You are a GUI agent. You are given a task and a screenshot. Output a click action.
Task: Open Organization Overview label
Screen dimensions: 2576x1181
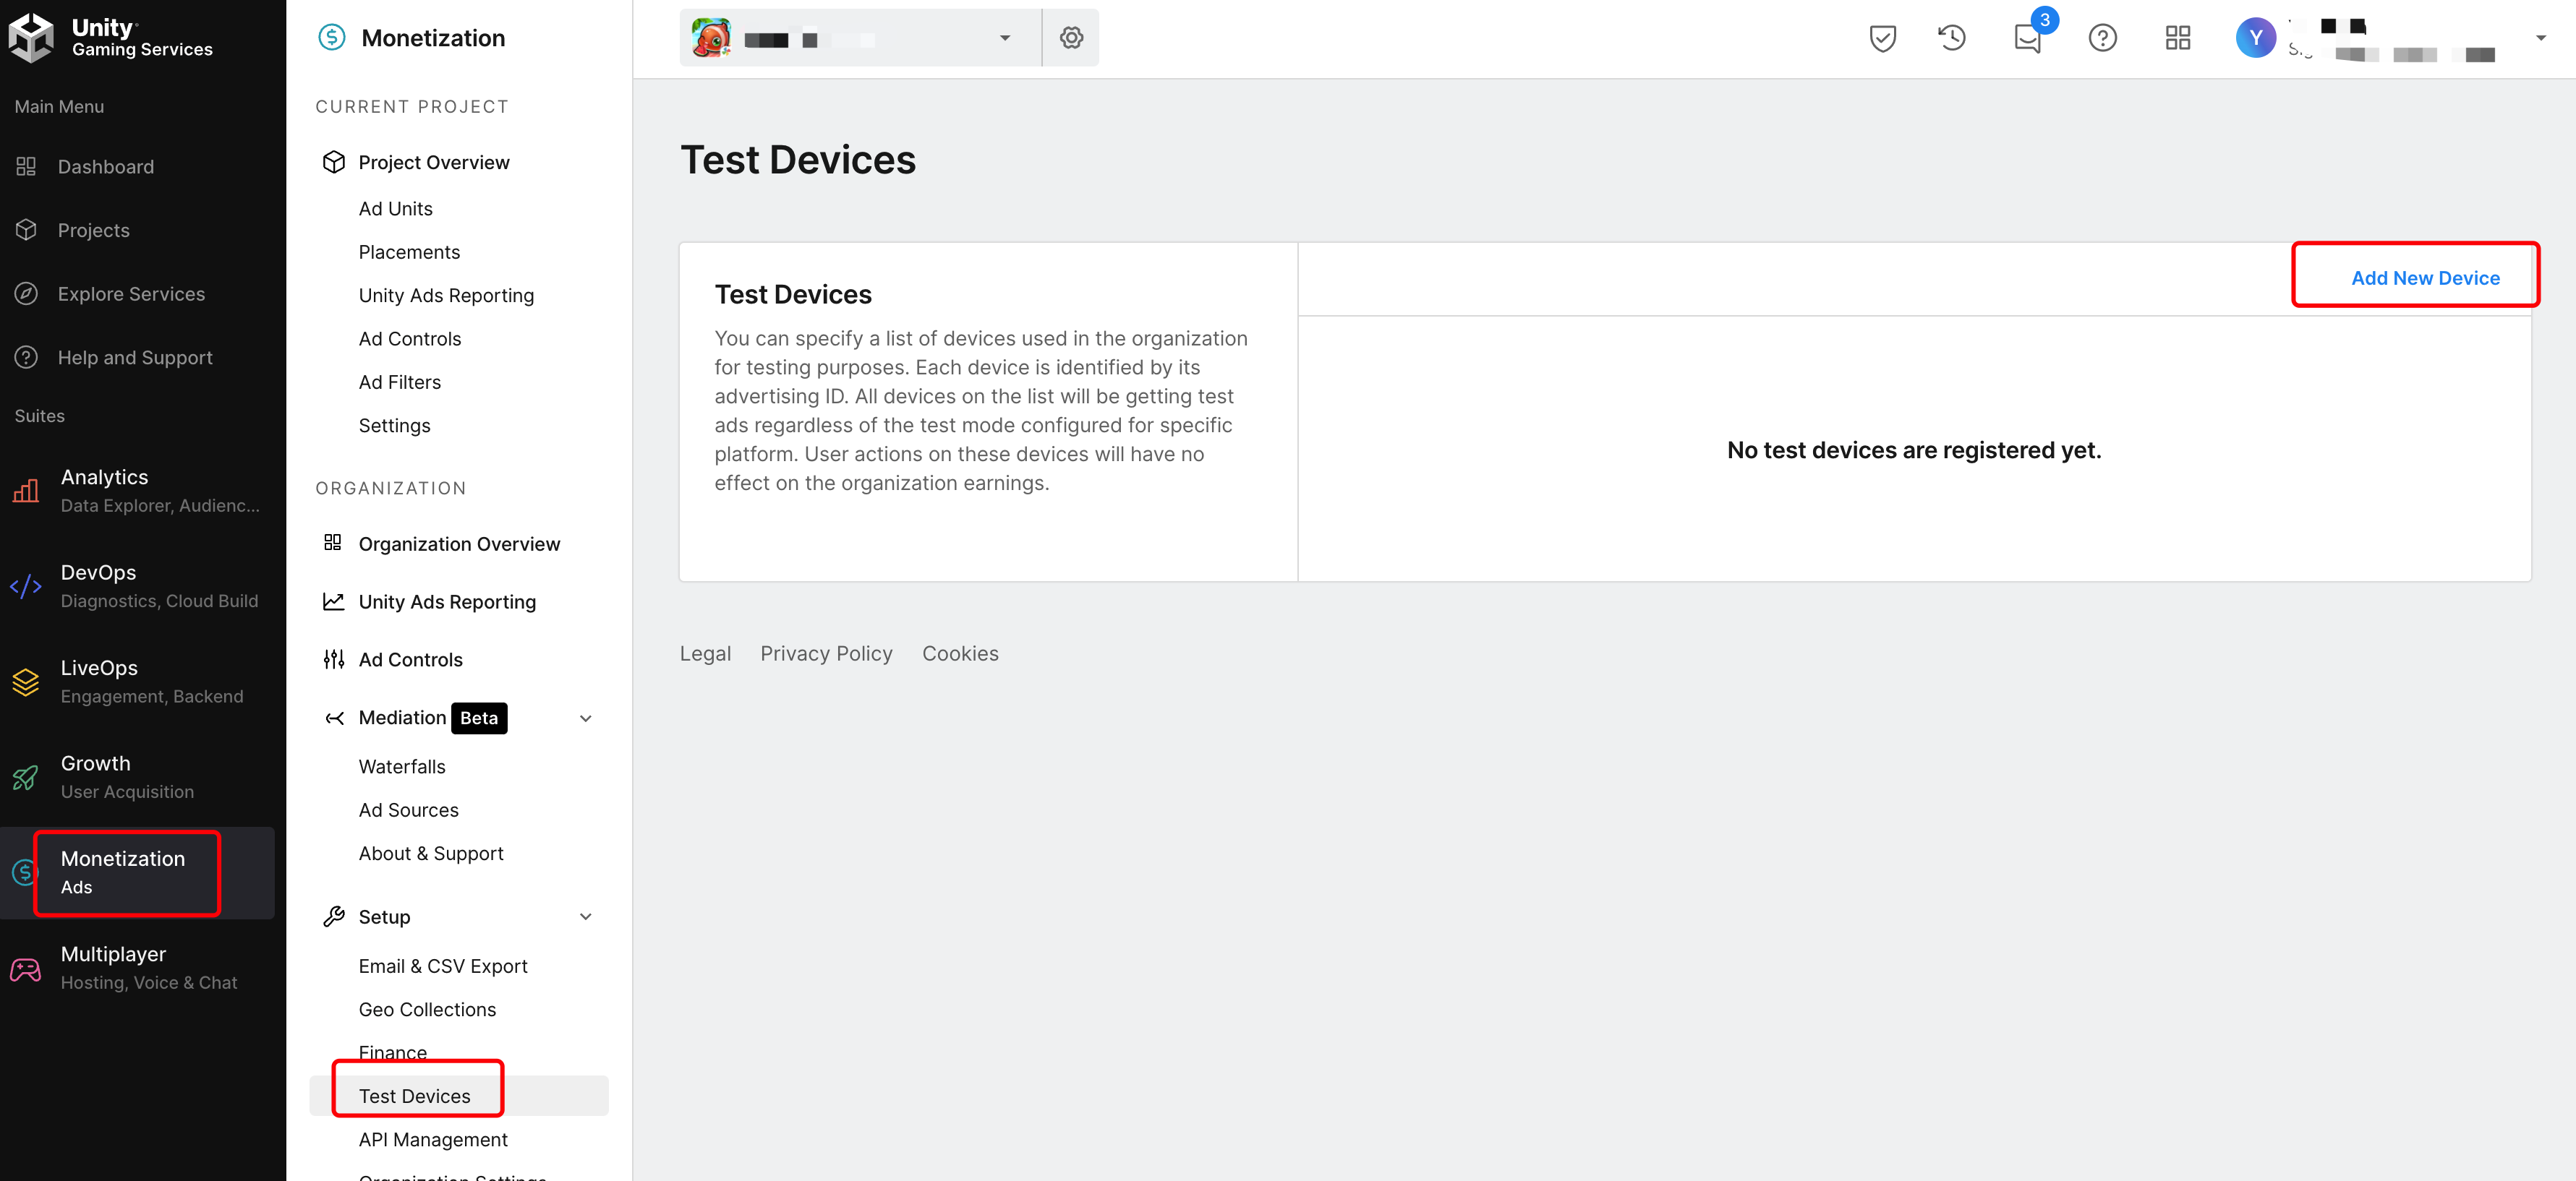459,544
